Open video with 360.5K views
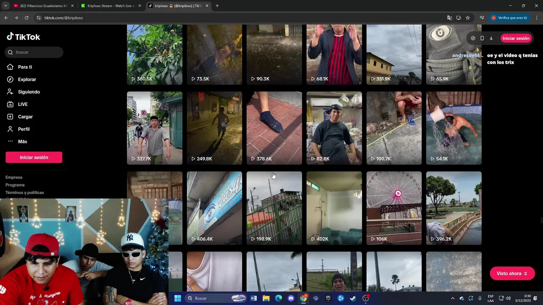Viewport: 543px width, 305px height. [x=154, y=54]
